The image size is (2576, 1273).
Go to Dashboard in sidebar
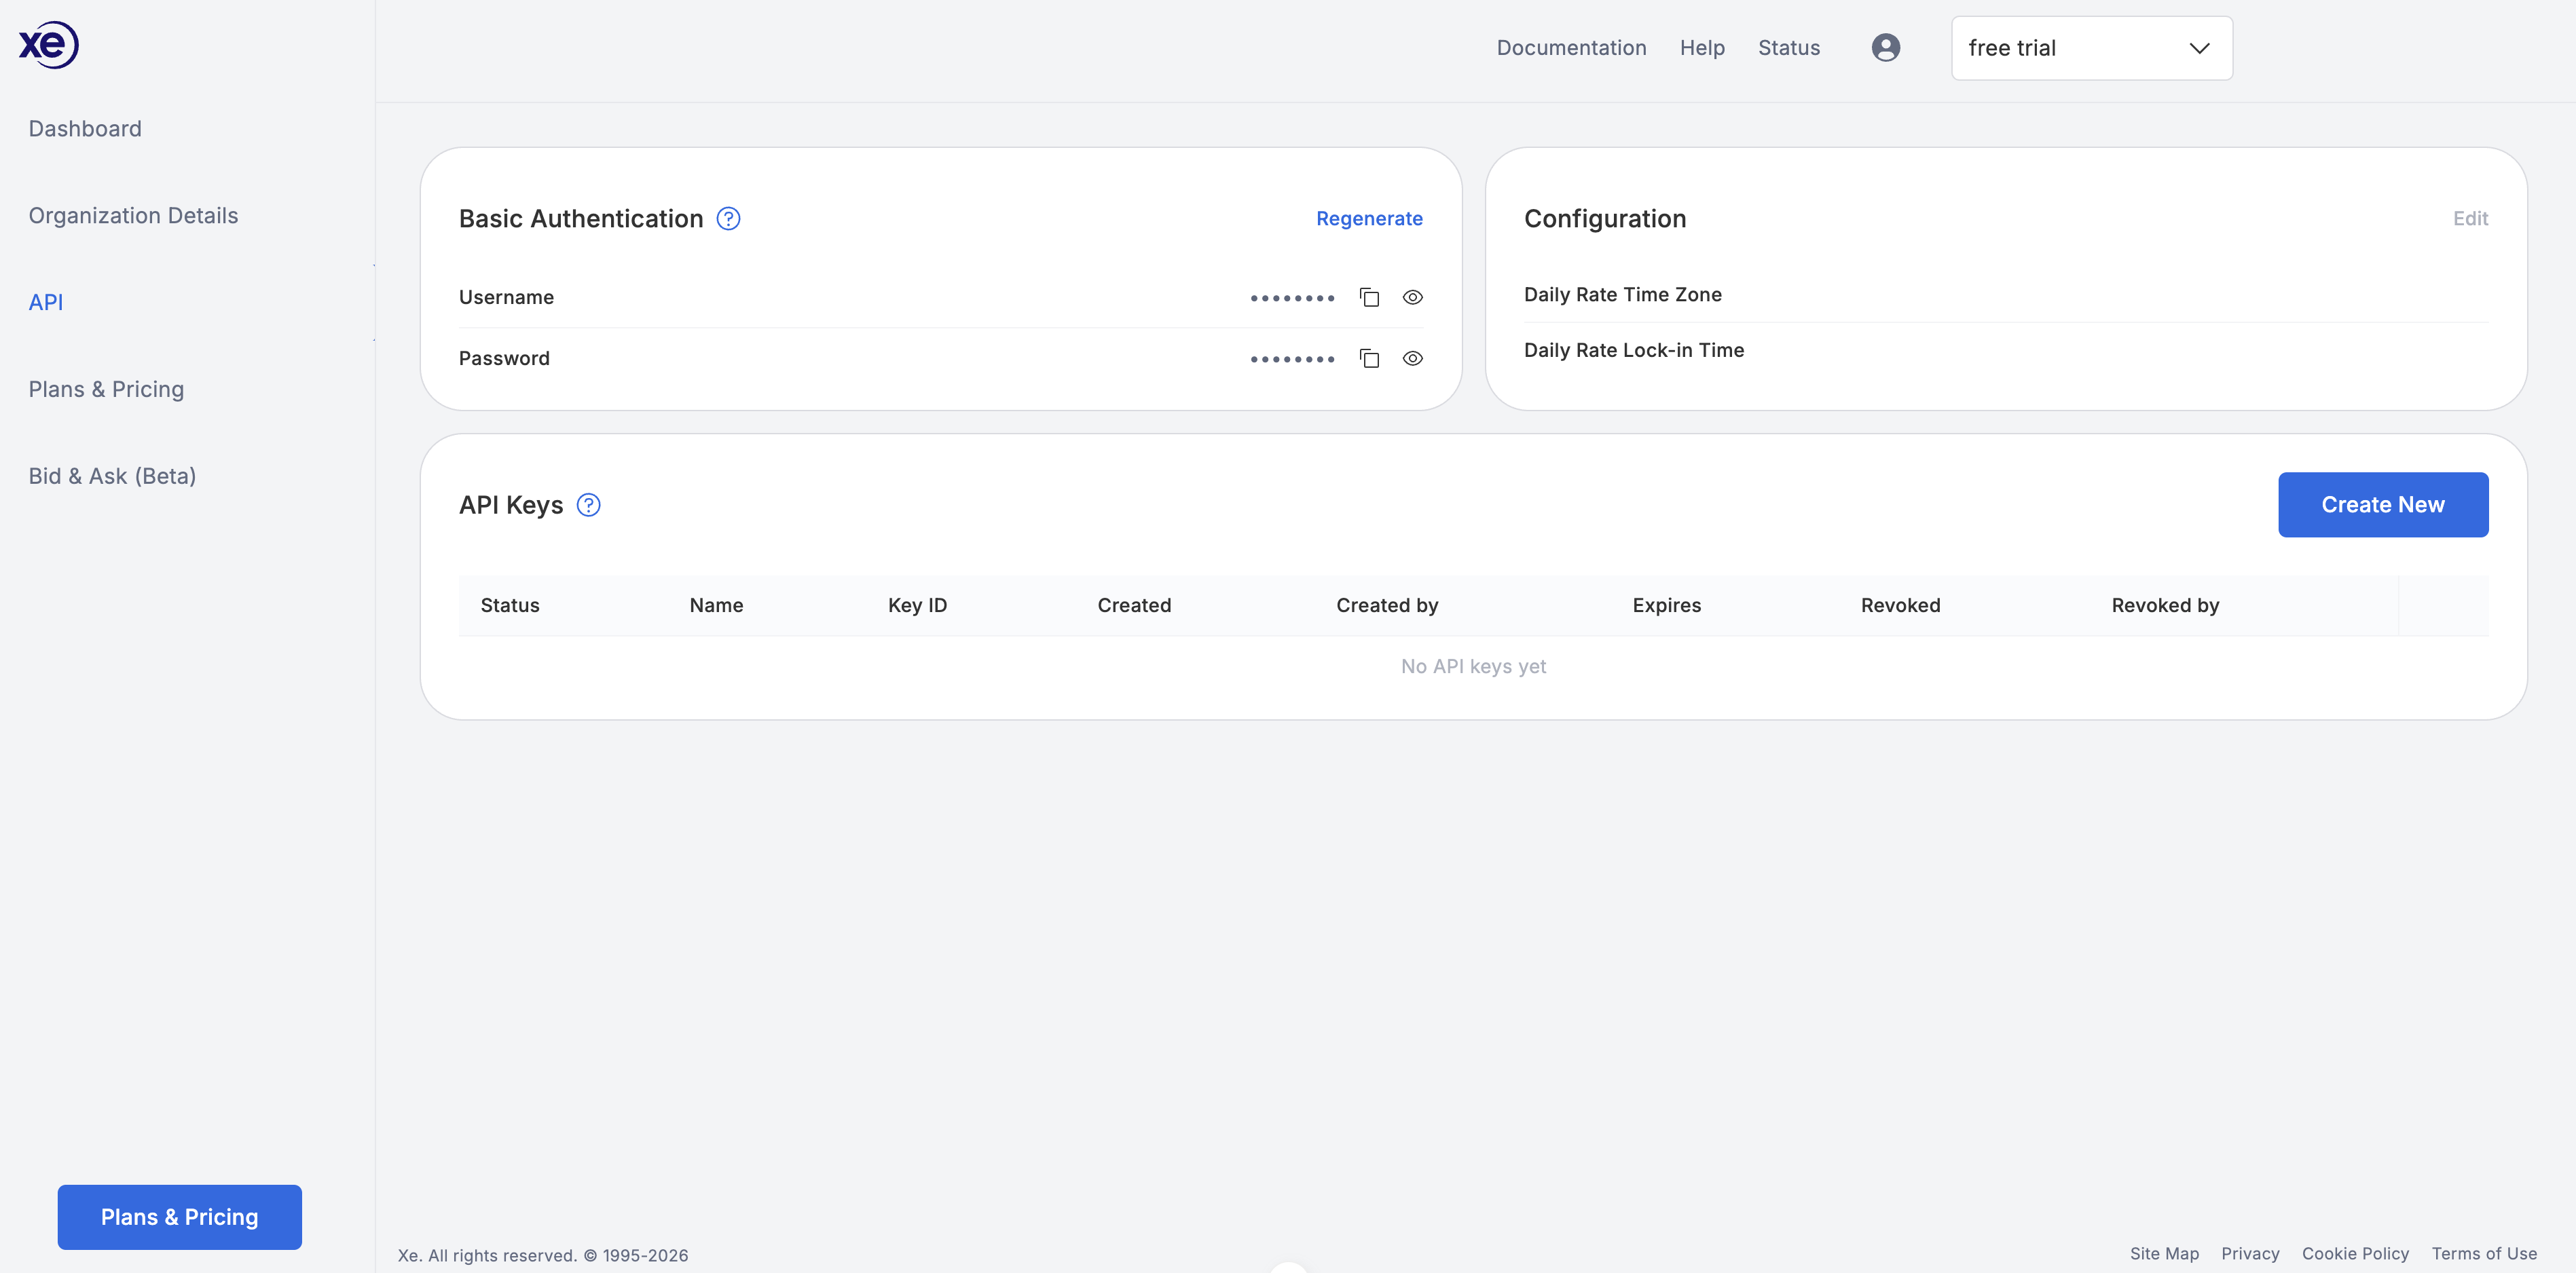85,129
